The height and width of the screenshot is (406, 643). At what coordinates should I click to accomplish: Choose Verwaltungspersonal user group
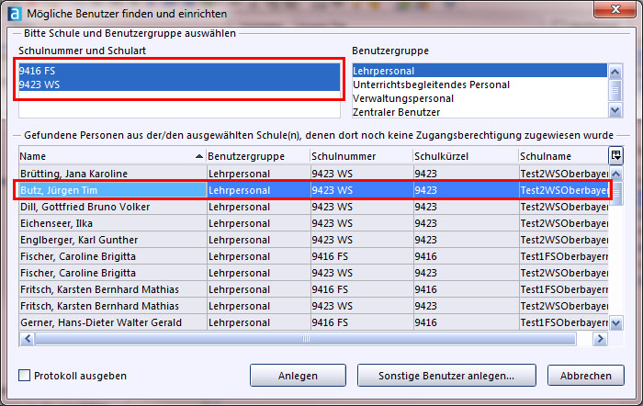(479, 98)
